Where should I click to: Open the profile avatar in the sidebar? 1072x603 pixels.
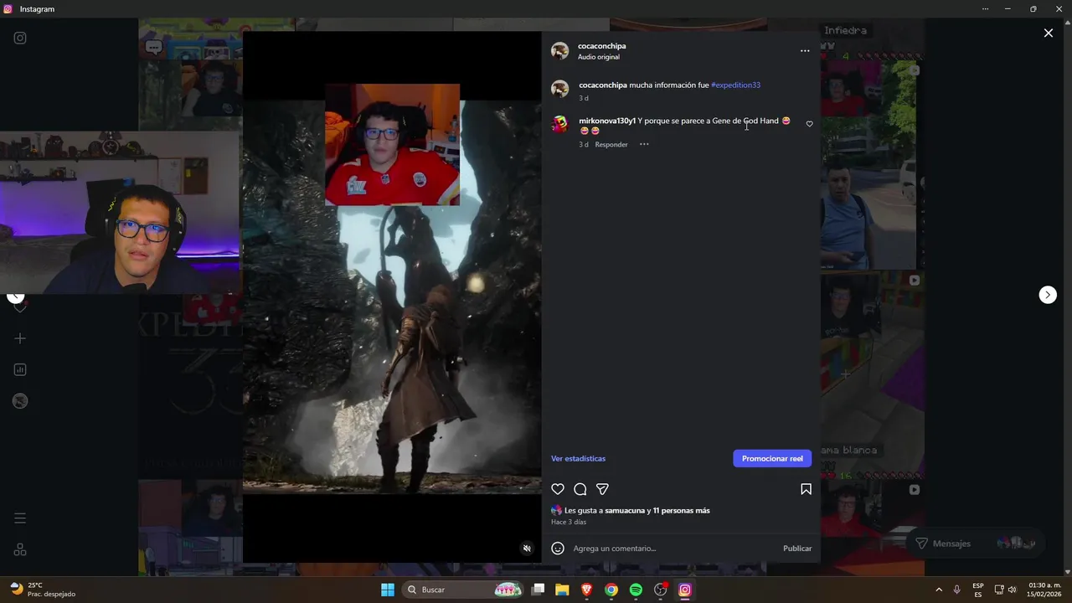(20, 401)
